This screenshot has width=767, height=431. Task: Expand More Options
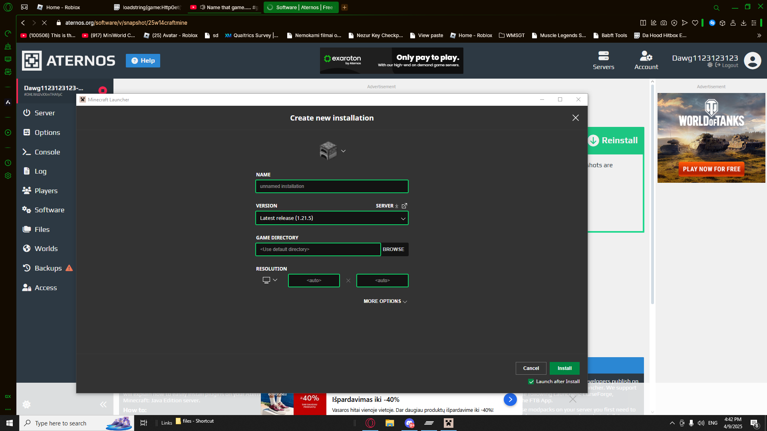(385, 301)
